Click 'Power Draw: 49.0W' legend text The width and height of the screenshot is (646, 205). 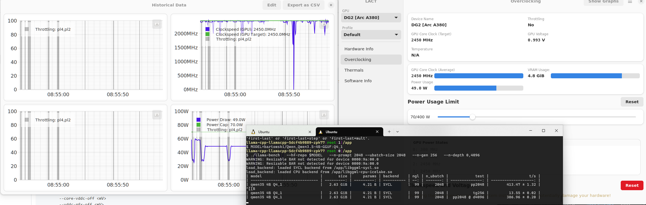(226, 120)
